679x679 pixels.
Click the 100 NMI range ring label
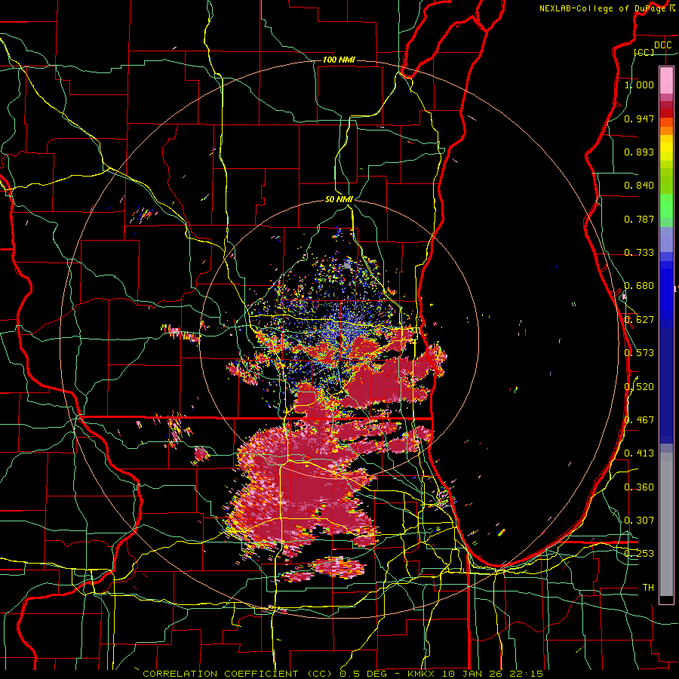point(339,60)
